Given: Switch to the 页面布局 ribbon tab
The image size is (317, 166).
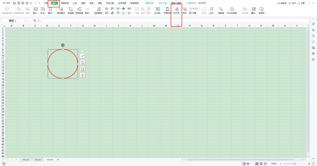Looking at the screenshot, I should coord(65,3).
